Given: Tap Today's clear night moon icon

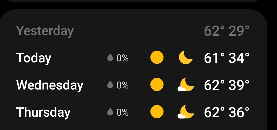Looking at the screenshot, I should click(x=186, y=58).
